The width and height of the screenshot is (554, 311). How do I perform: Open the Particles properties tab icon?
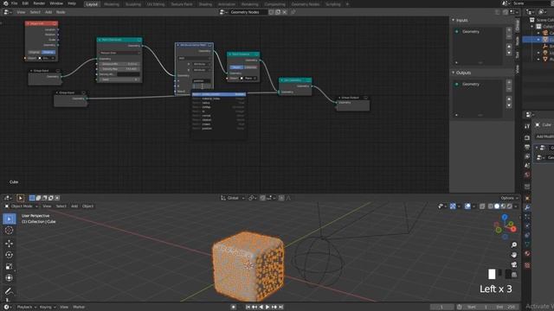pos(527,217)
